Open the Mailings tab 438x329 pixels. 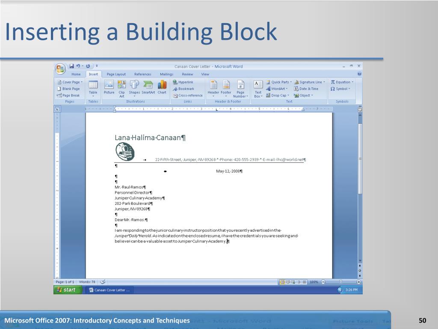click(166, 74)
